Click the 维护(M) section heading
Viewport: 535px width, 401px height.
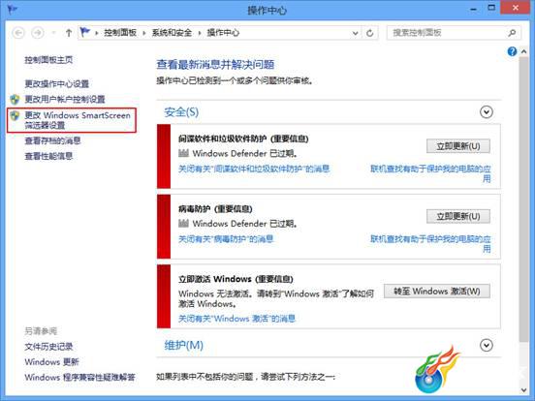tap(183, 346)
